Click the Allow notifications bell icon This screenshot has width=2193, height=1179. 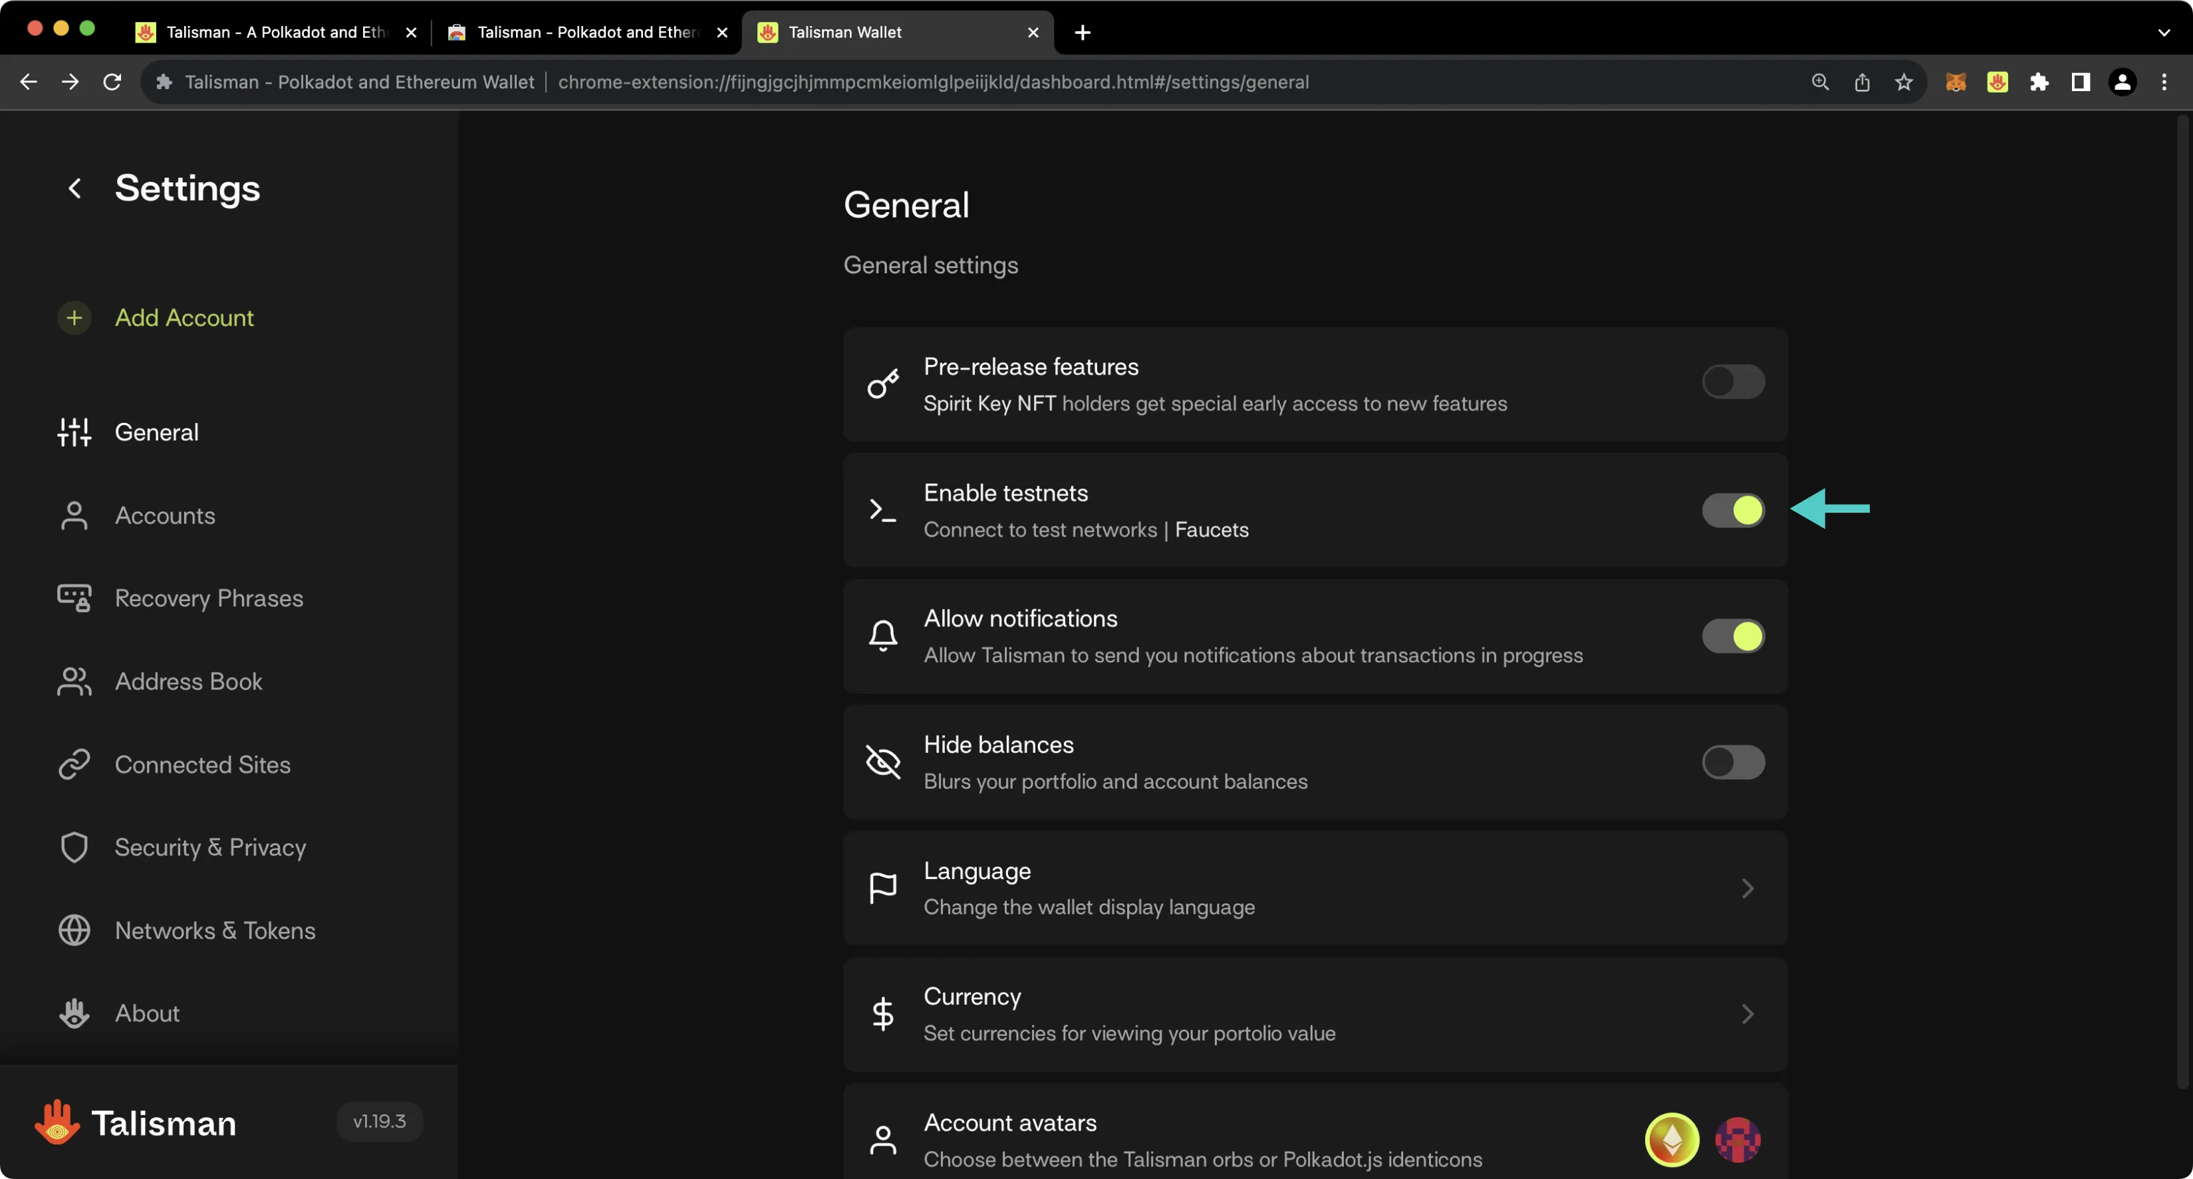tap(883, 636)
